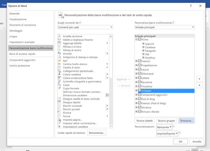The height and width of the screenshot is (151, 210).
Task: Toggle the Inserisci checkbox
Action: click(139, 61)
